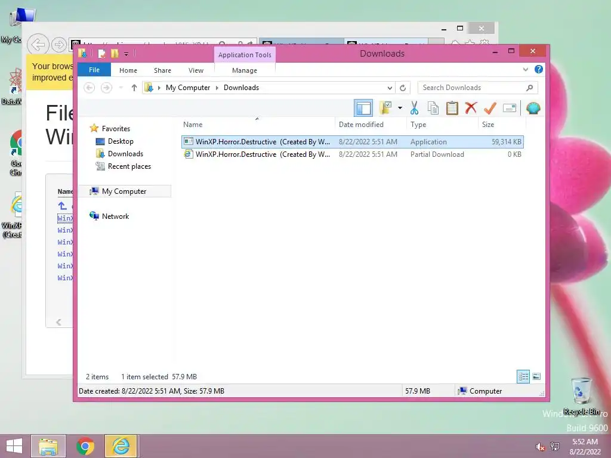
Task: Click the blue shell toolbar icon
Action: tap(533, 108)
